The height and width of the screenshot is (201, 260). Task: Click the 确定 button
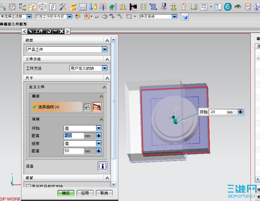tap(66, 193)
